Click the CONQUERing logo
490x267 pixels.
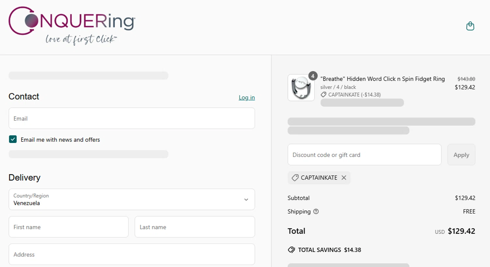[72, 25]
